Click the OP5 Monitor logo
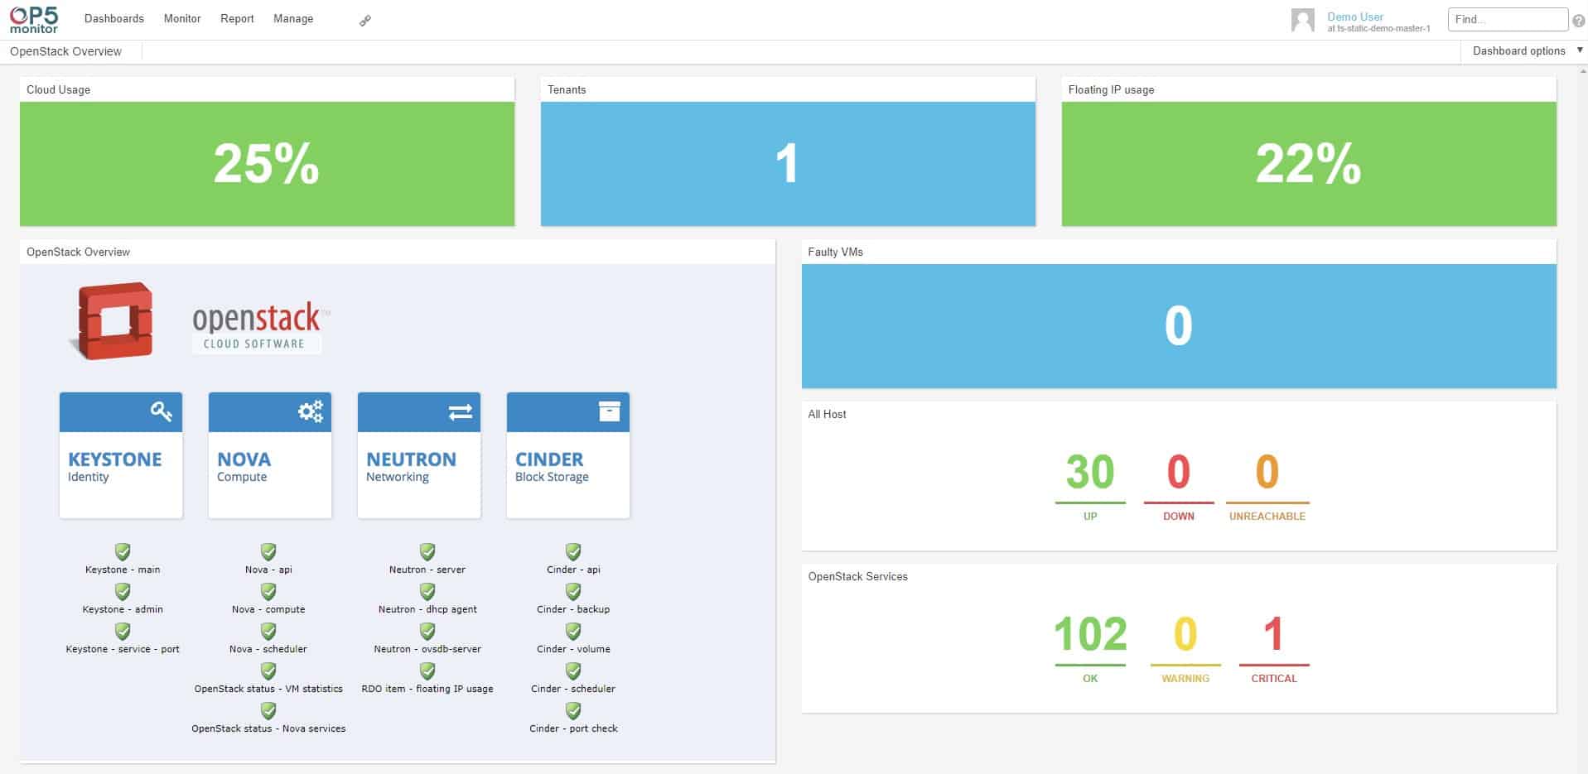1588x774 pixels. (34, 19)
